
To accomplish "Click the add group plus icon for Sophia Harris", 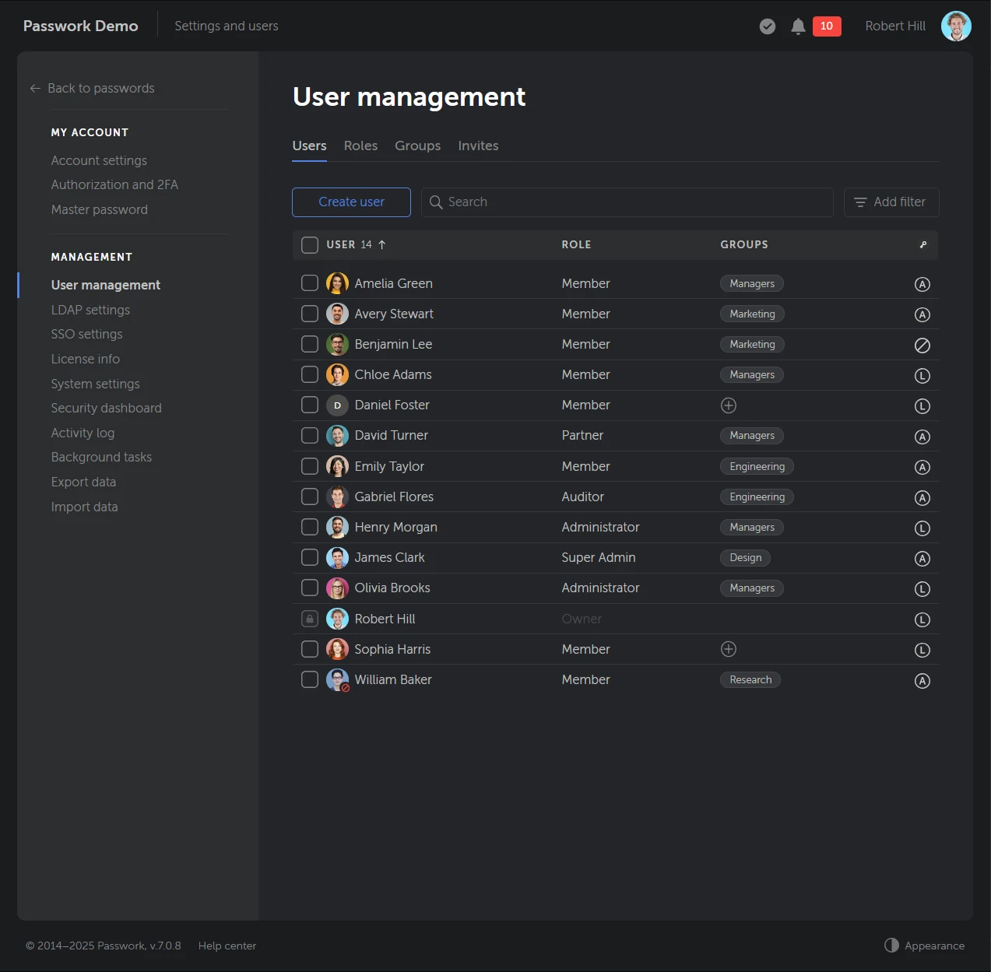I will point(728,649).
